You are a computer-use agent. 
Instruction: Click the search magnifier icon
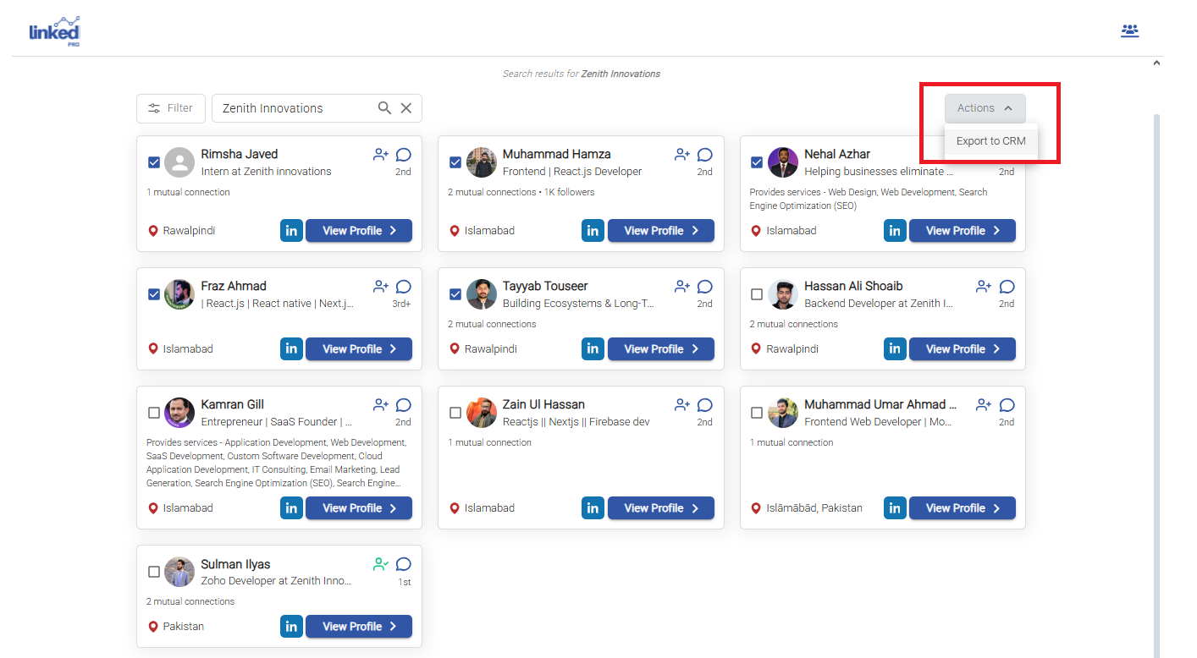click(x=384, y=108)
